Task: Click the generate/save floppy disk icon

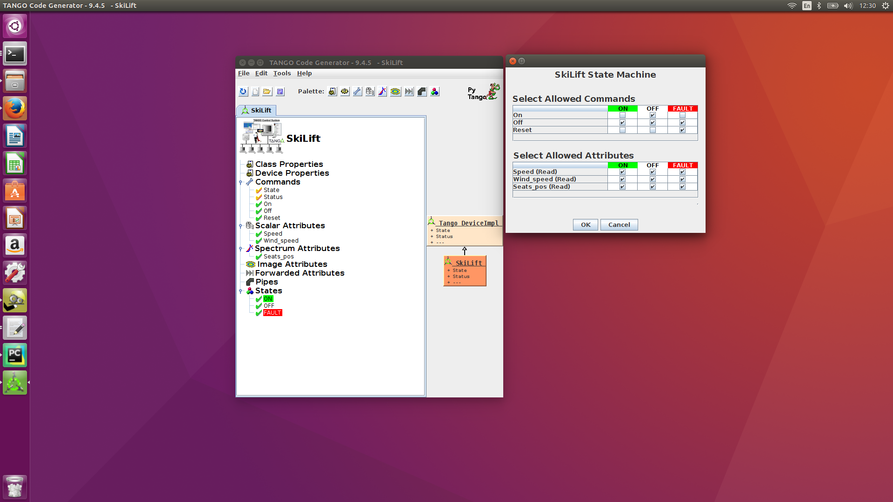Action: click(280, 92)
